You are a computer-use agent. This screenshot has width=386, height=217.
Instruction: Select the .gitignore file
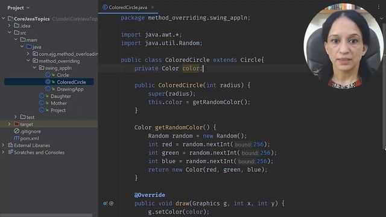pos(31,131)
